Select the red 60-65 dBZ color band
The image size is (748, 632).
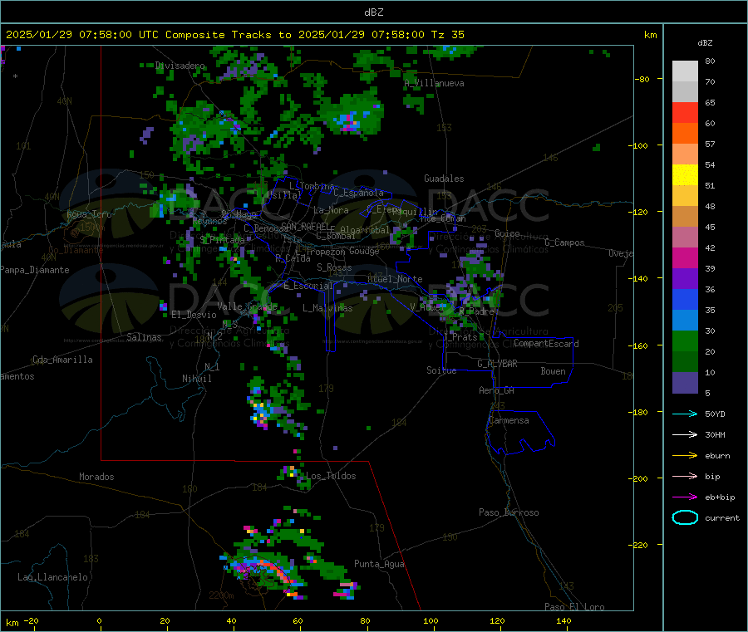(685, 112)
